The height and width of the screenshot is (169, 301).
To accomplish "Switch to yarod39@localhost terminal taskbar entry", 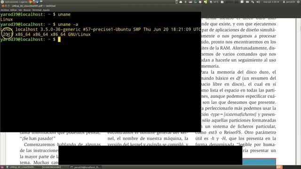I will click(x=86, y=167).
